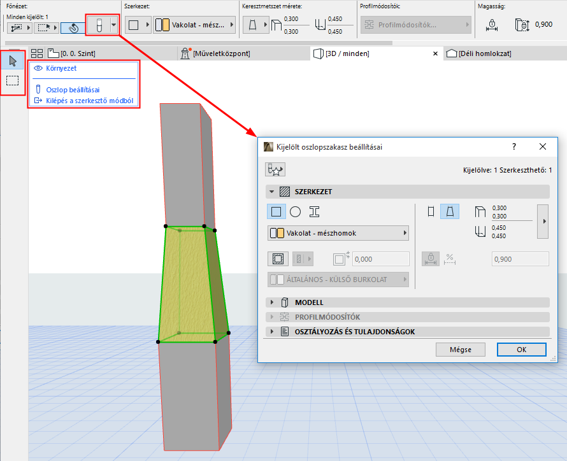Click the disabled veneer type dropdown icon

coord(303,259)
